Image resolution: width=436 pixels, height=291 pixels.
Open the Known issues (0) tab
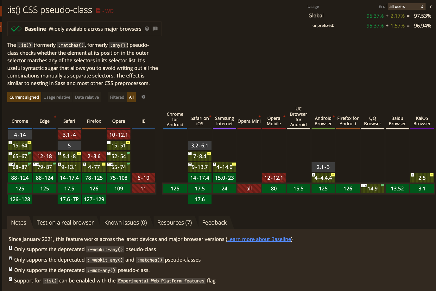click(x=126, y=223)
